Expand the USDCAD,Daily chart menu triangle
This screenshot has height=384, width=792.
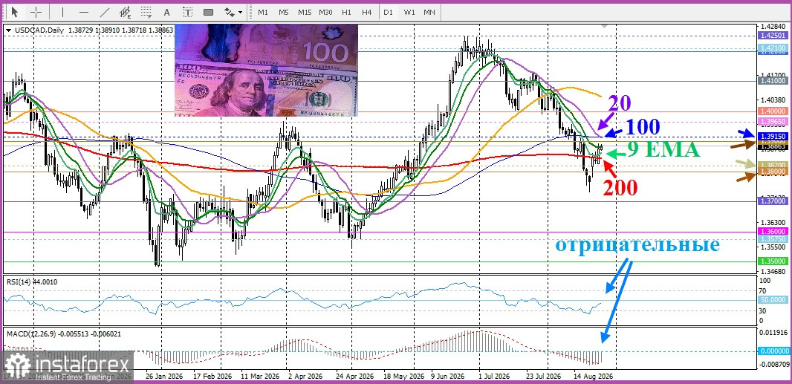pos(9,30)
